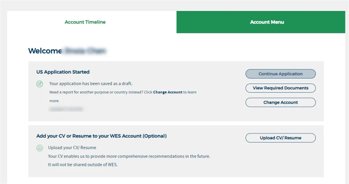Screen dimensions: 349x184
Task: Open the Account Menu tab
Action: (267, 22)
